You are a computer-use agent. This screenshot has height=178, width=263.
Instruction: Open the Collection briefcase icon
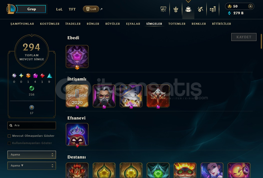(x=188, y=9)
